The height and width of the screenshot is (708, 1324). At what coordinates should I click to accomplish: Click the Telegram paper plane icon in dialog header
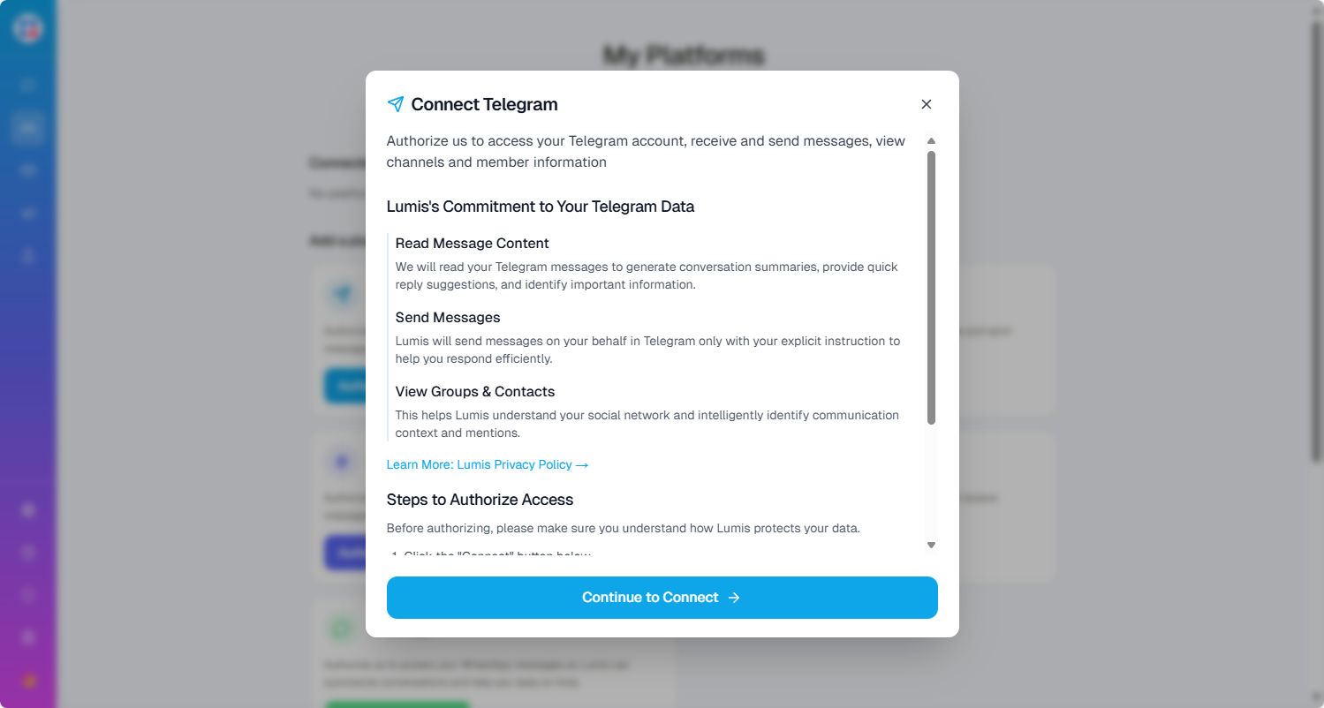pyautogui.click(x=396, y=104)
